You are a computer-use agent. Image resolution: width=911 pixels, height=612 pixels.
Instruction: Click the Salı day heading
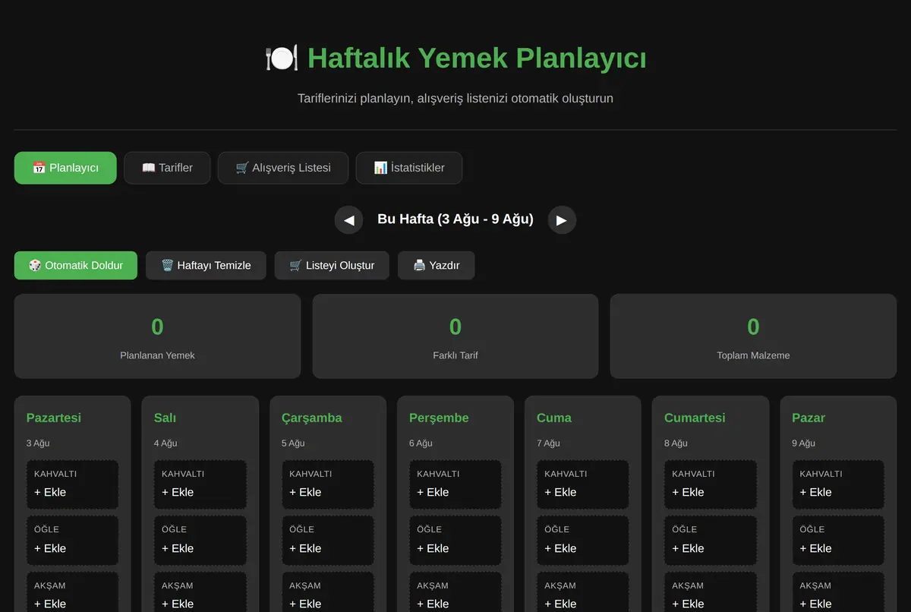point(165,418)
